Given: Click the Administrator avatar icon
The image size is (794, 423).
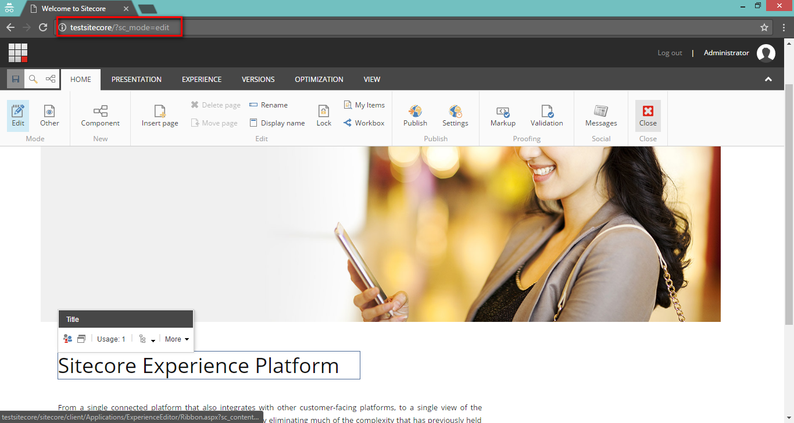Looking at the screenshot, I should (x=766, y=53).
